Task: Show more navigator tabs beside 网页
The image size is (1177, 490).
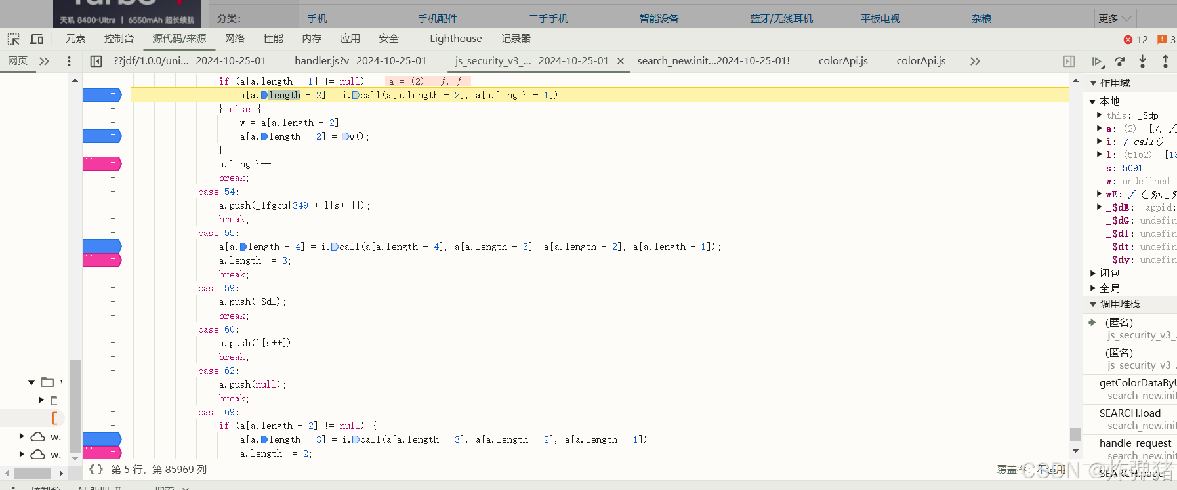Action: (x=44, y=61)
